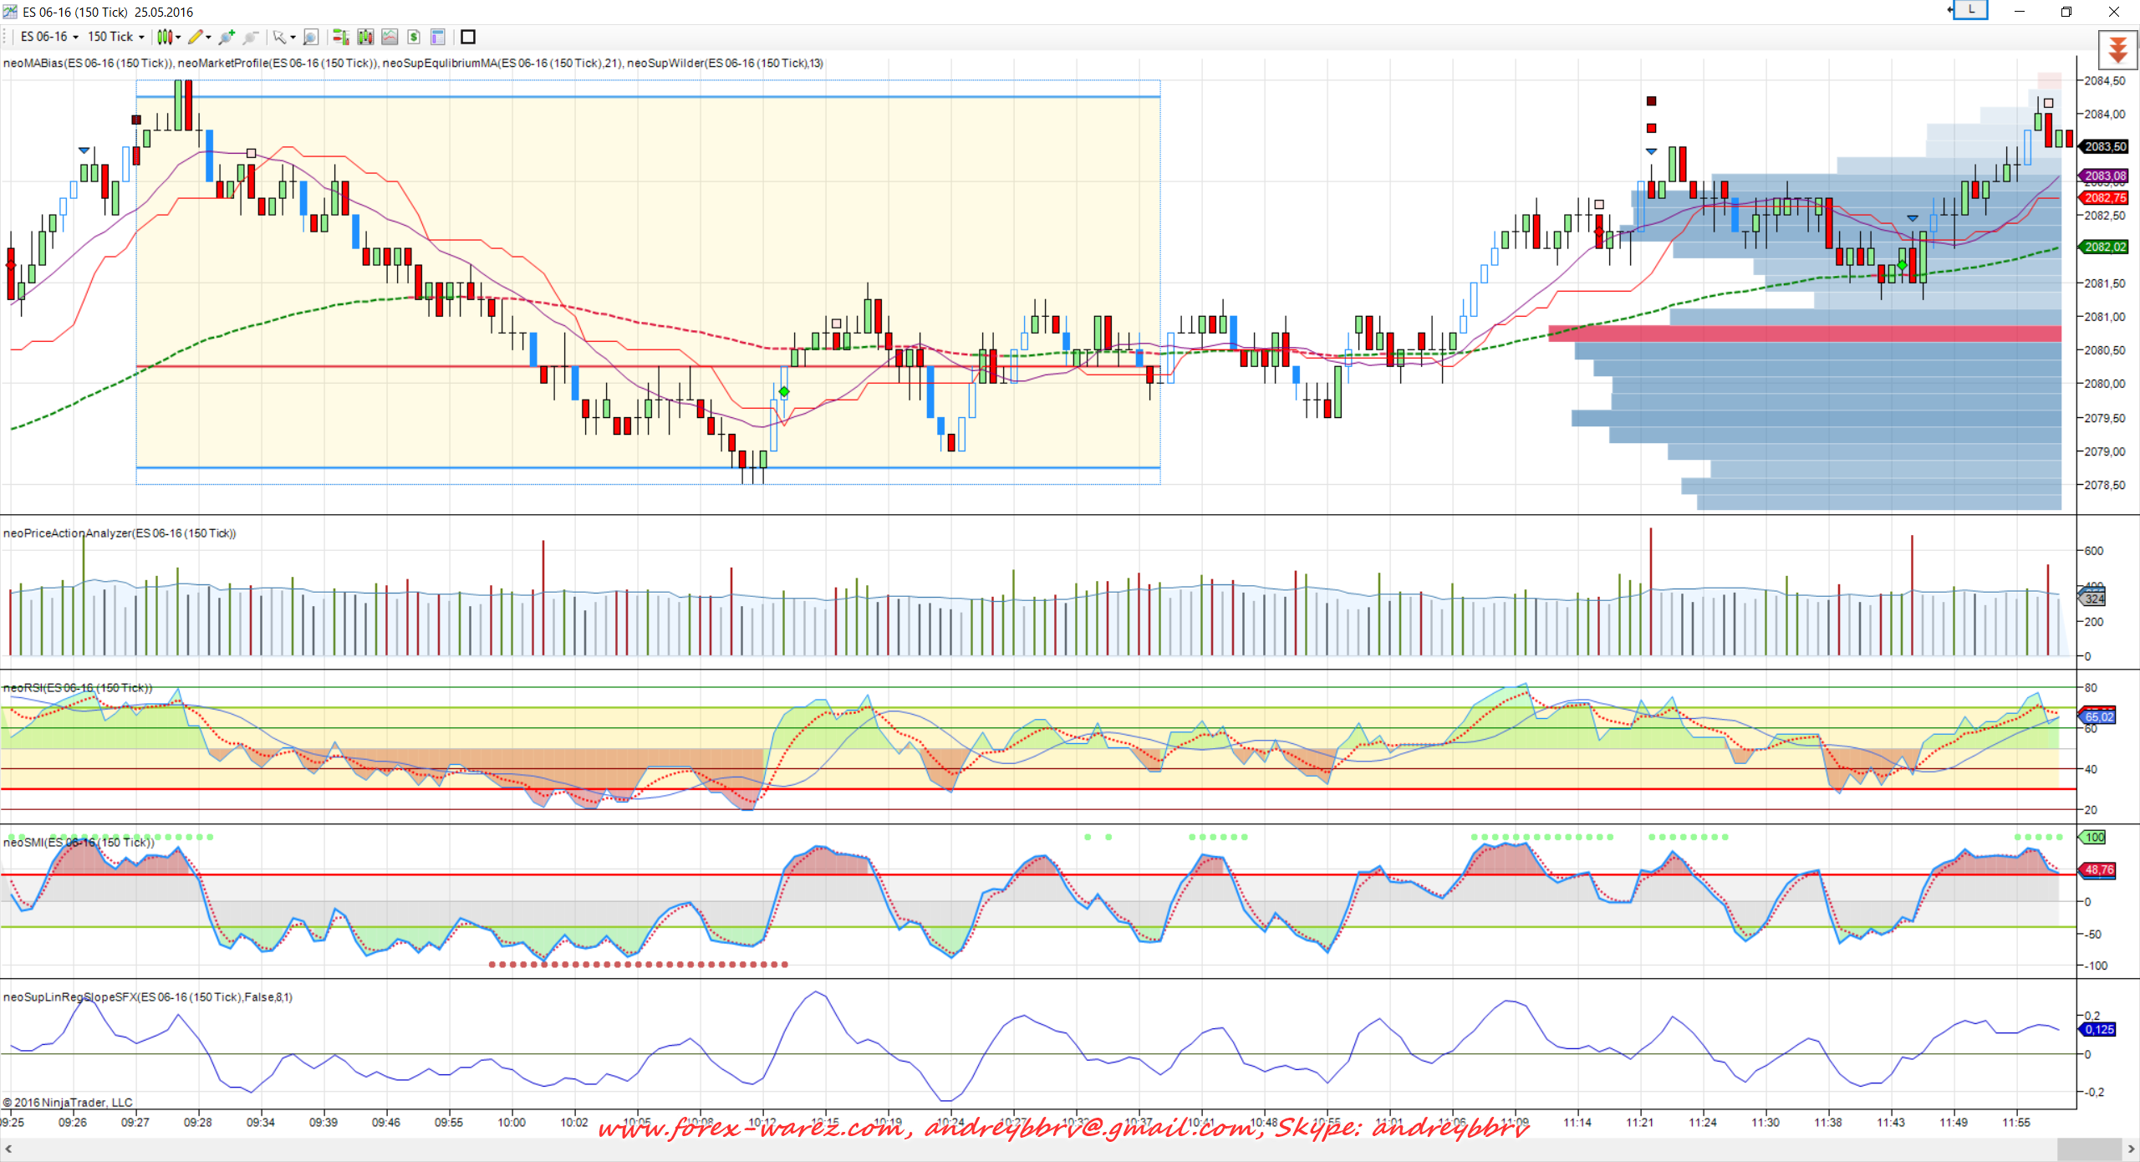The width and height of the screenshot is (2140, 1162).
Task: Expand the ES 06-16 instrument dropdown
Action: click(x=49, y=37)
